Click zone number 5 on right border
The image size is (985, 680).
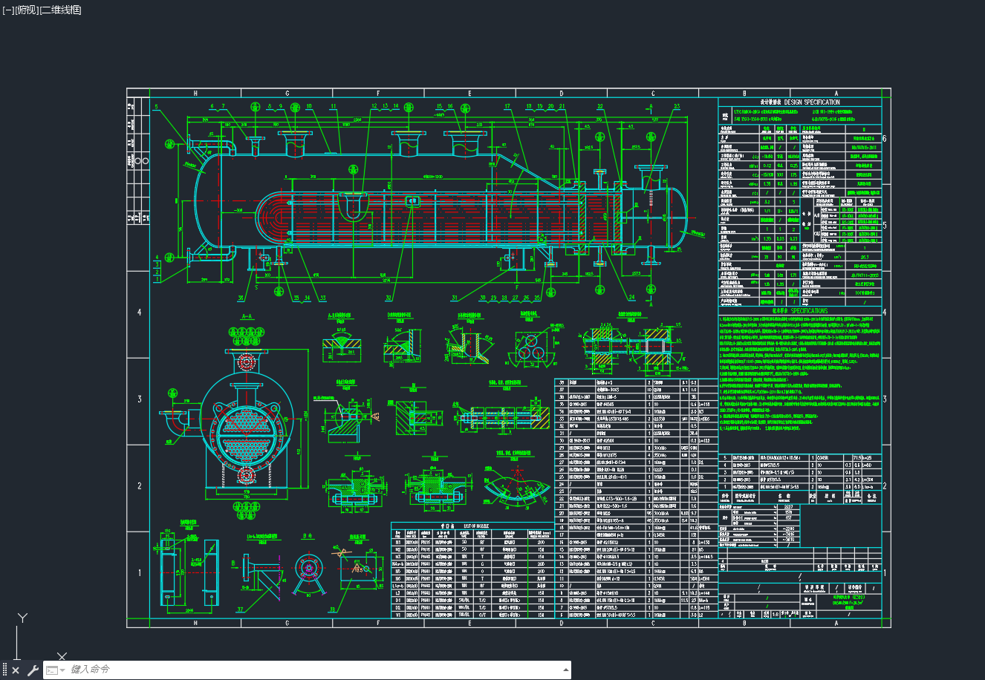click(885, 226)
